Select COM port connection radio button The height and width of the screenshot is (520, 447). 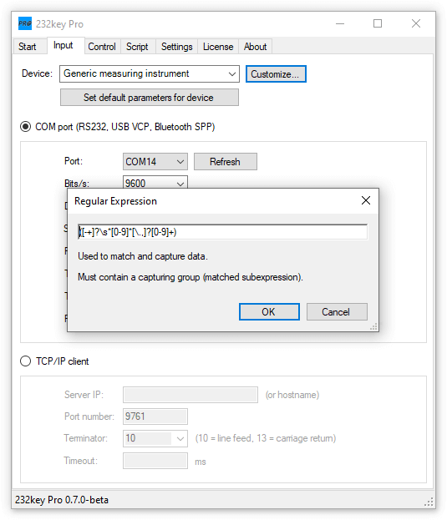point(26,127)
